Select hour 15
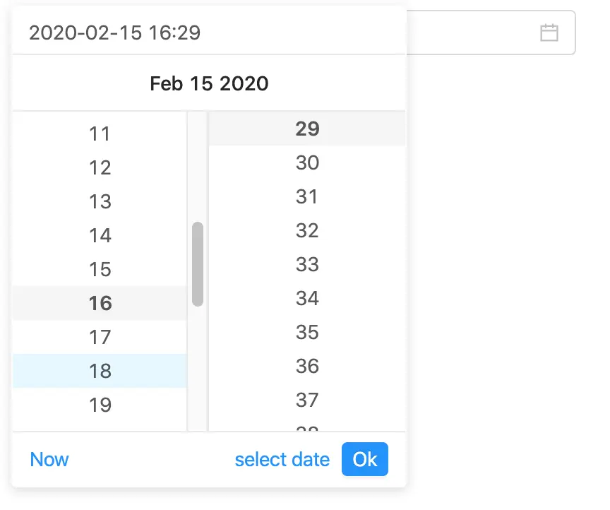This screenshot has width=610, height=510. coord(100,269)
